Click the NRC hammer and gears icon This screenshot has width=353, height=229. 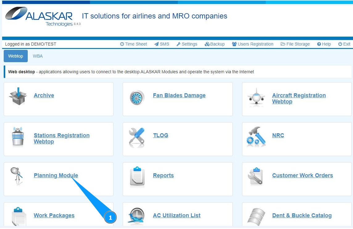[x=256, y=137]
